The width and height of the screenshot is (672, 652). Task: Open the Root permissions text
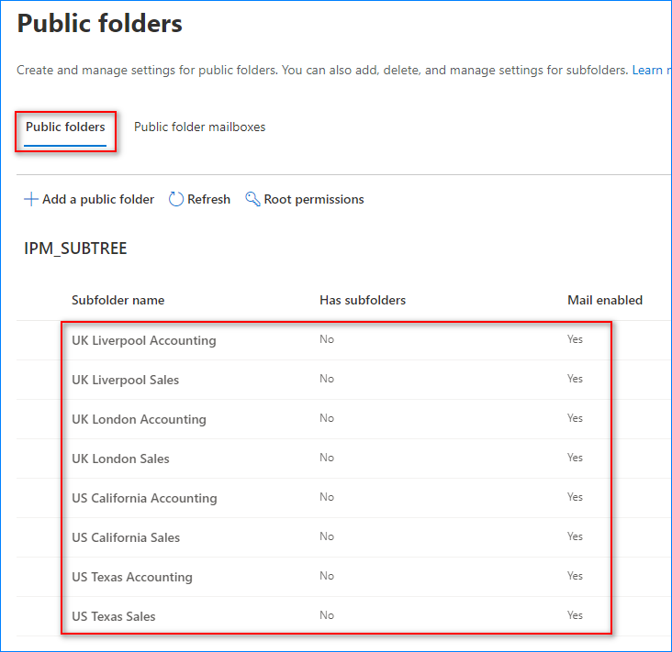click(x=314, y=200)
